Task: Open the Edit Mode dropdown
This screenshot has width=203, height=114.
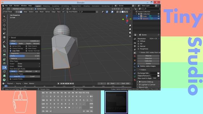Action: (9, 12)
